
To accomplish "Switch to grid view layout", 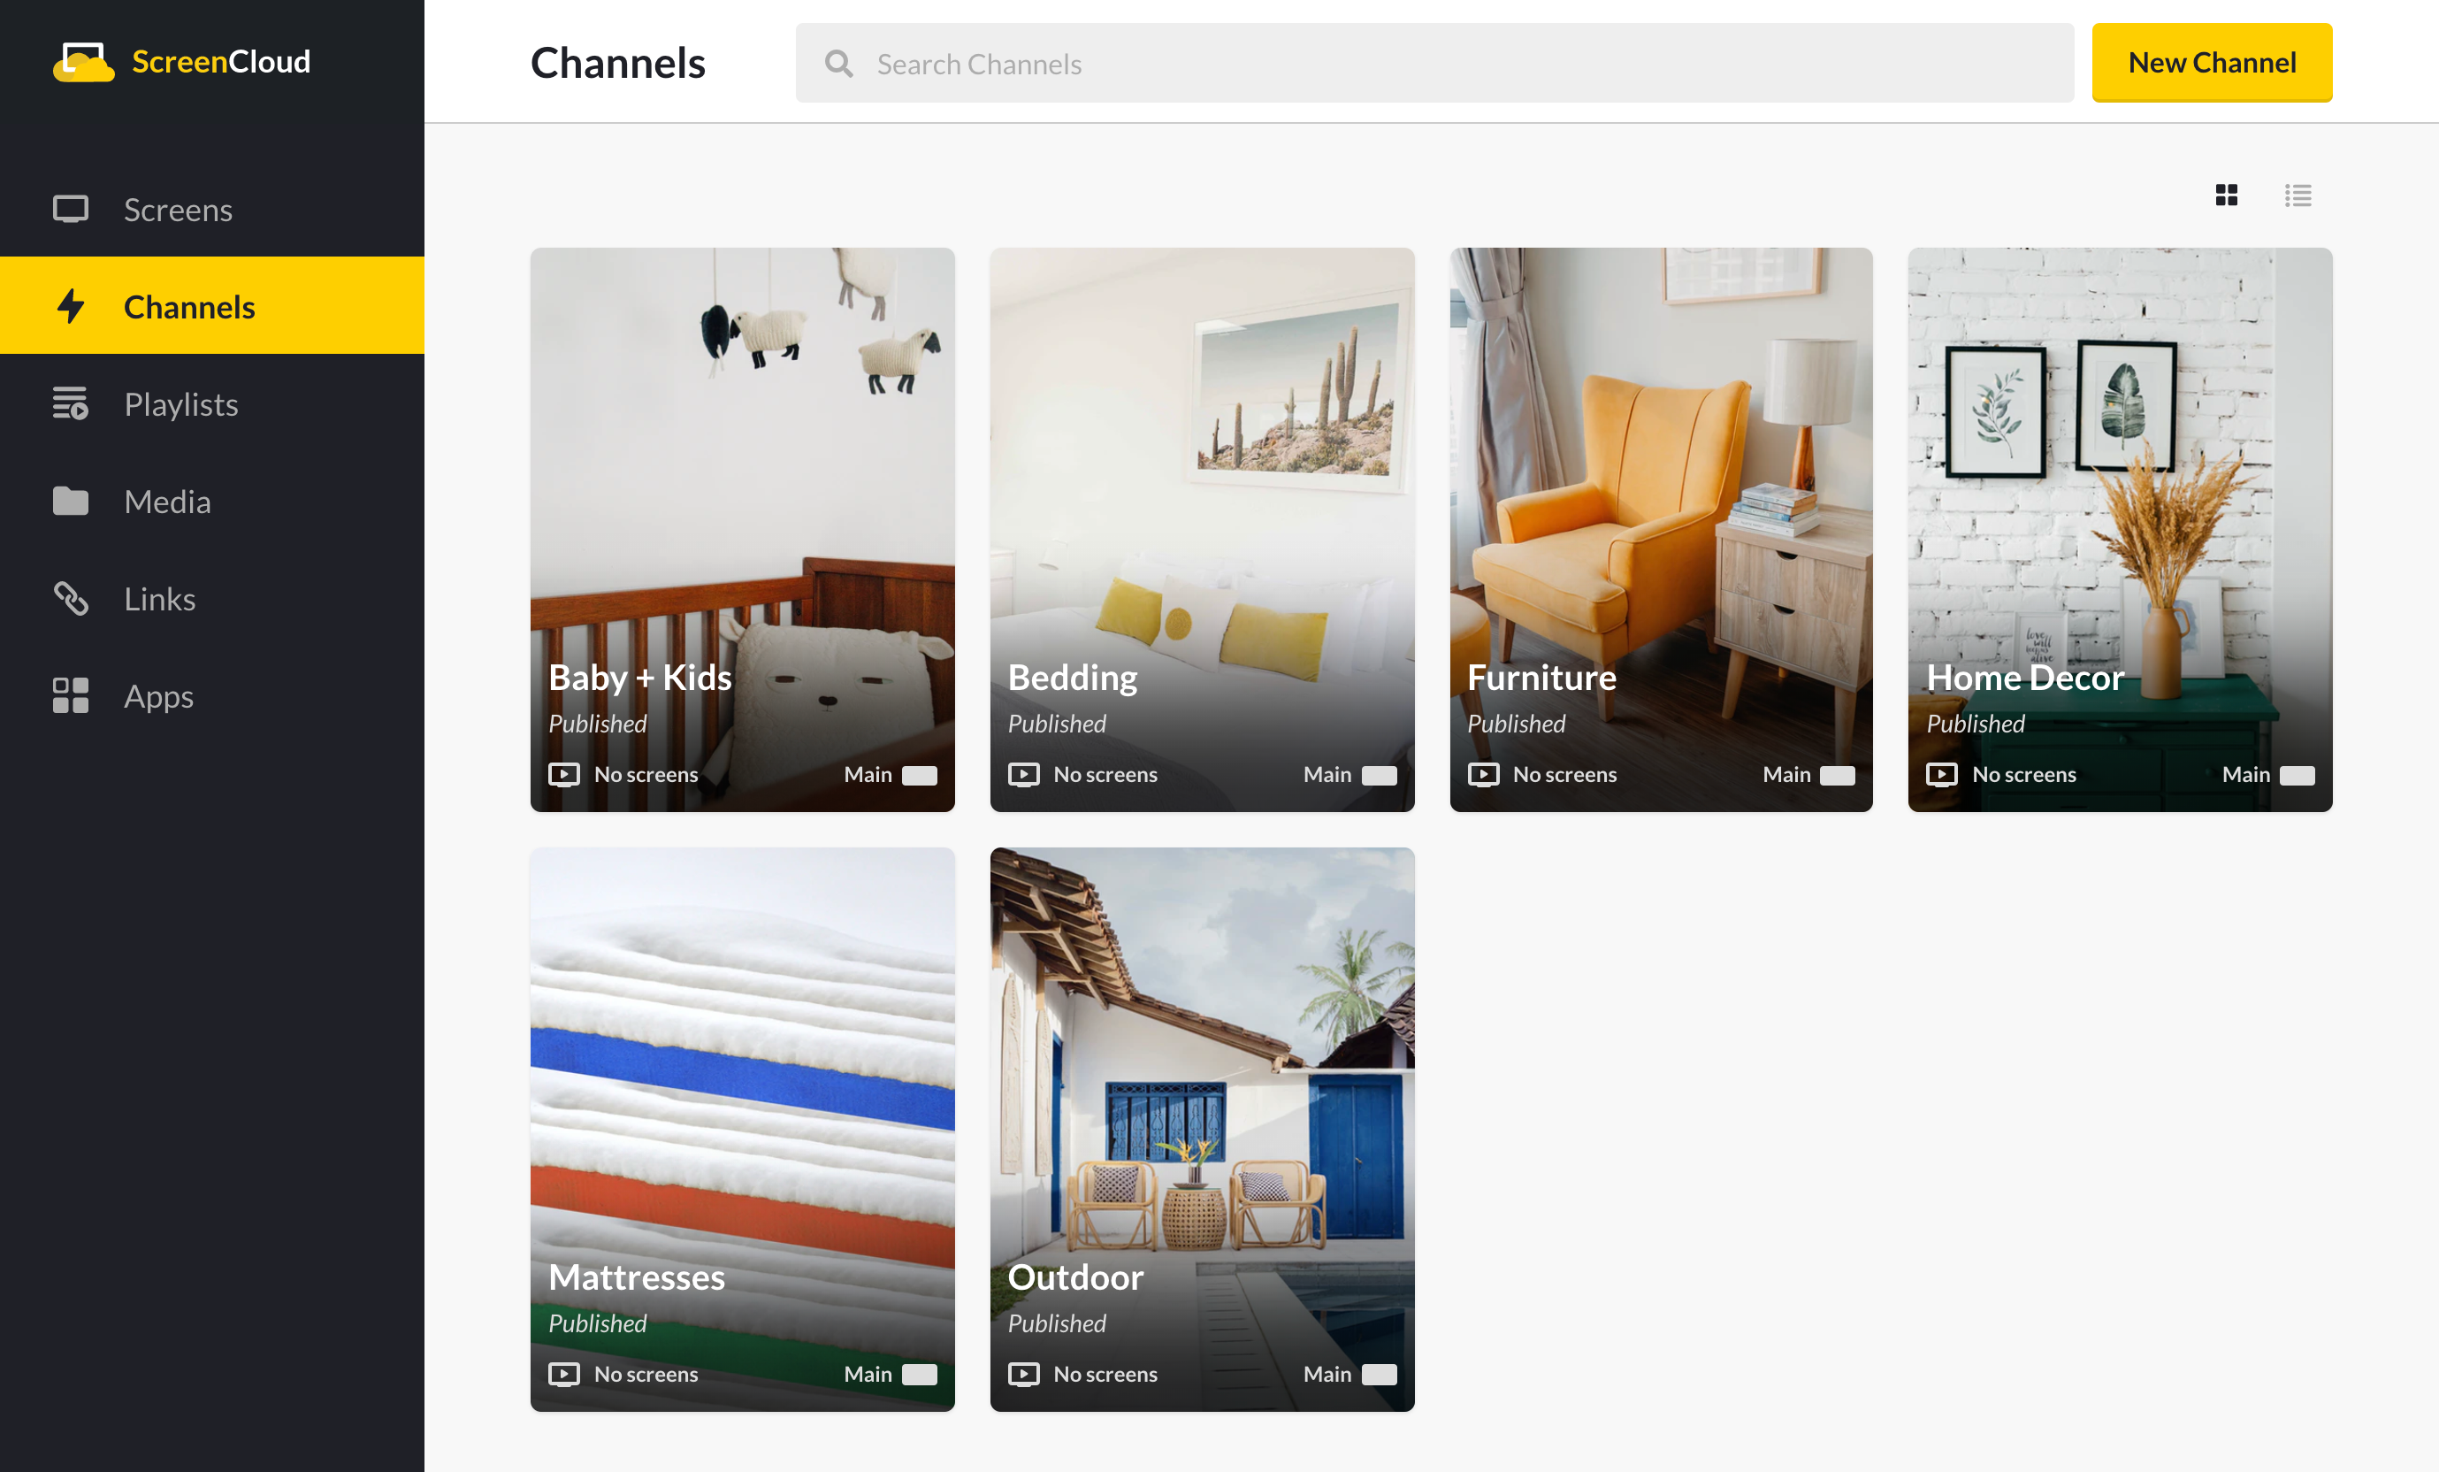I will [x=2226, y=195].
